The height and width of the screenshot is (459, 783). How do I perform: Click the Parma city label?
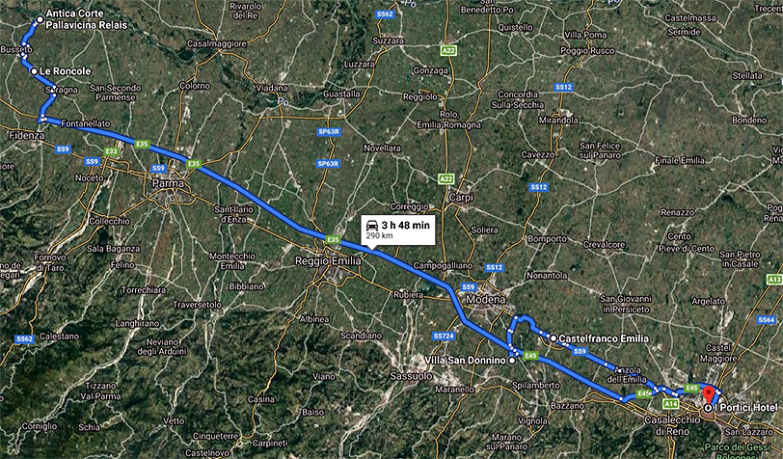tap(168, 183)
